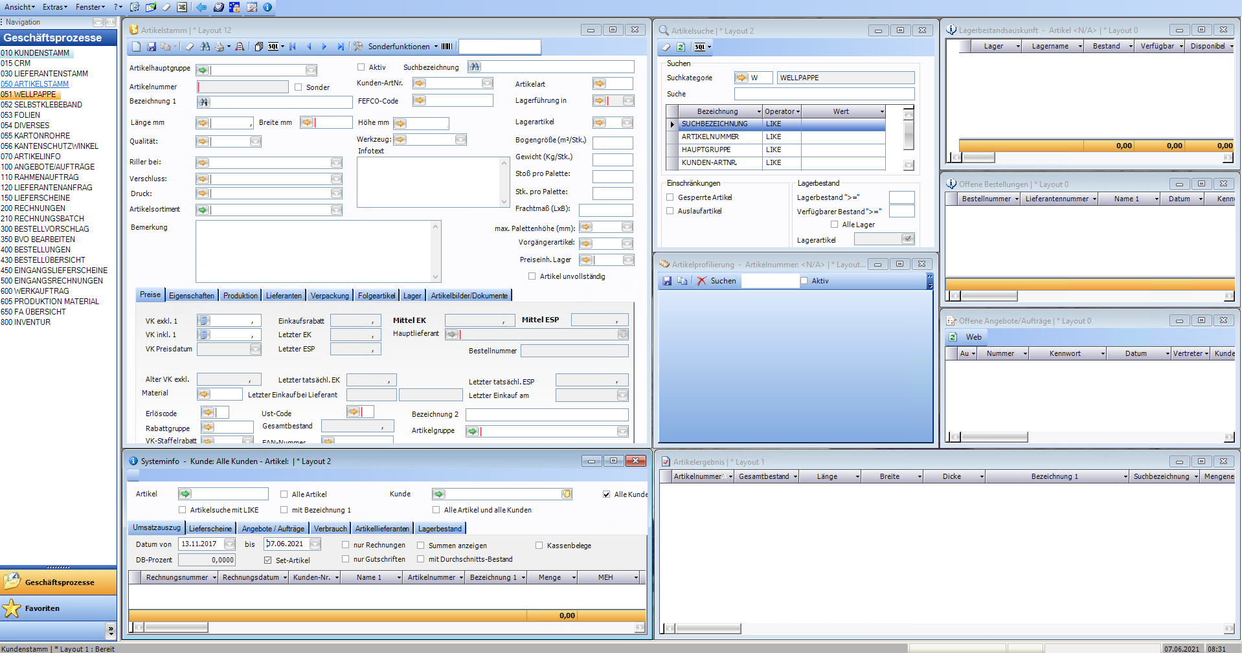Expand the Verschluss dropdown

point(337,179)
